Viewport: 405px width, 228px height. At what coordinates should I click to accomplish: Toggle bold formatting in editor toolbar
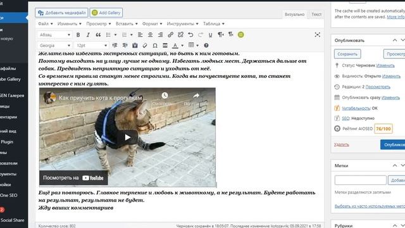(x=78, y=35)
